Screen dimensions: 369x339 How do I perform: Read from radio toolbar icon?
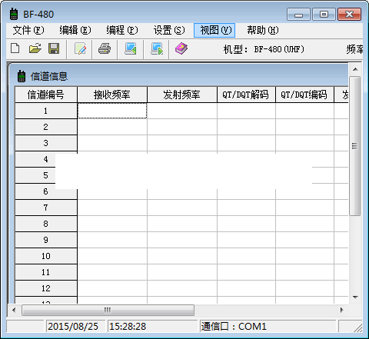(131, 48)
